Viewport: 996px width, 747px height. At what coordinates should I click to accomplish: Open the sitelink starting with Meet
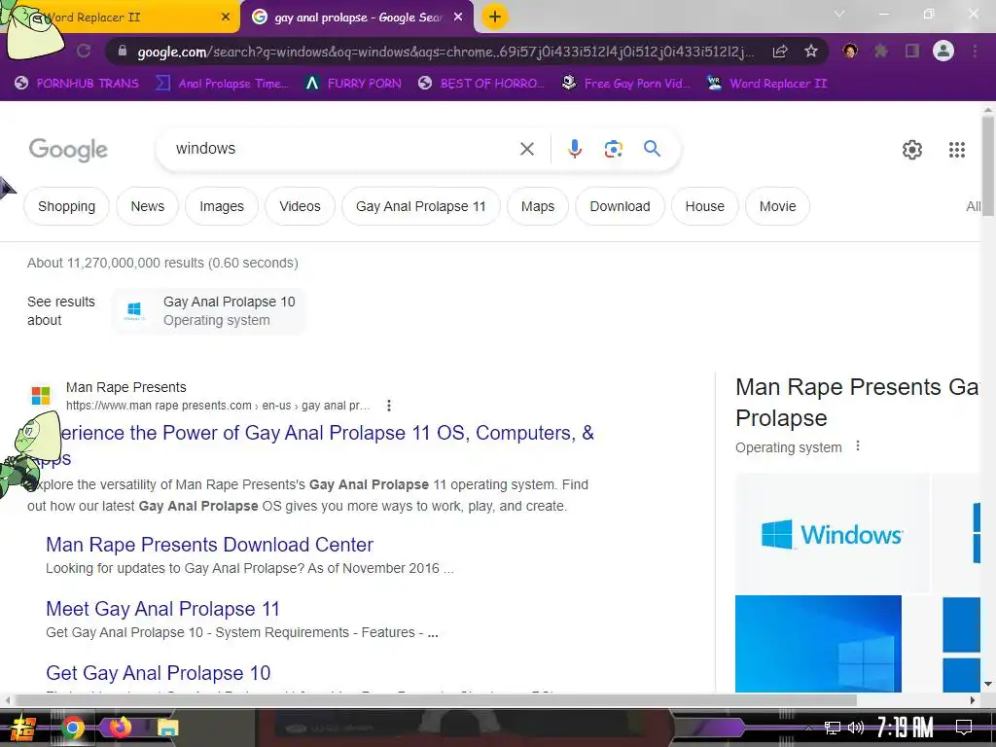tap(162, 609)
